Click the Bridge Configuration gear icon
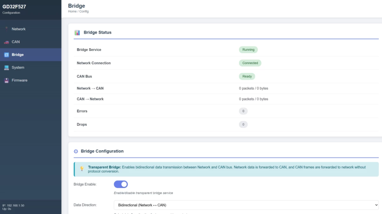Viewport: 382px width, 214px height. point(76,151)
